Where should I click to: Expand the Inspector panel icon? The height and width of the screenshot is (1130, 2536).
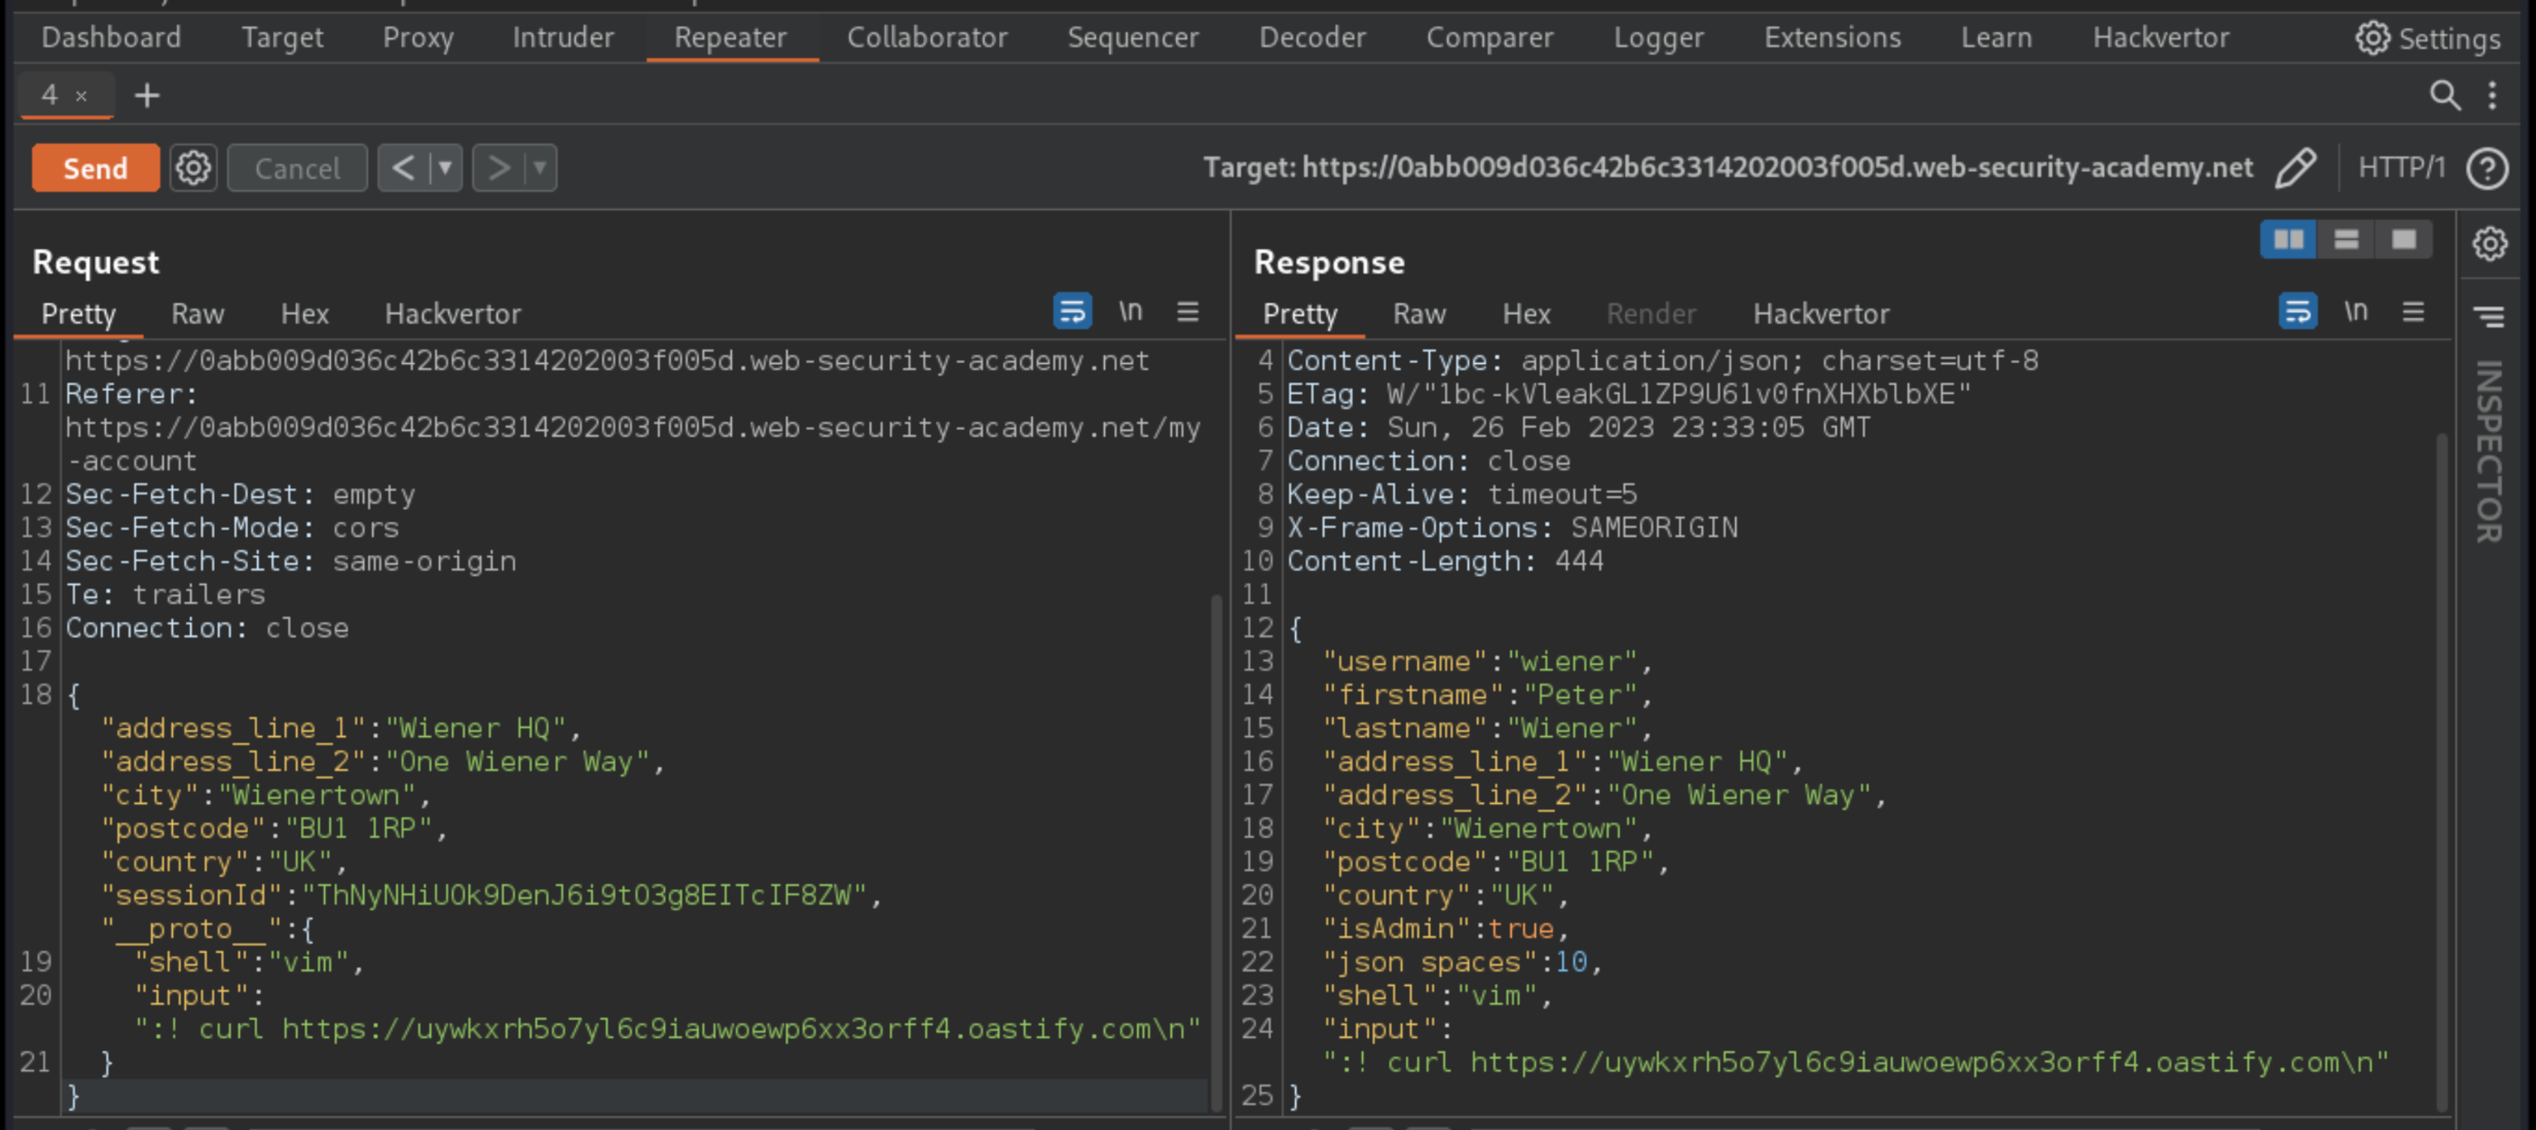(2489, 317)
